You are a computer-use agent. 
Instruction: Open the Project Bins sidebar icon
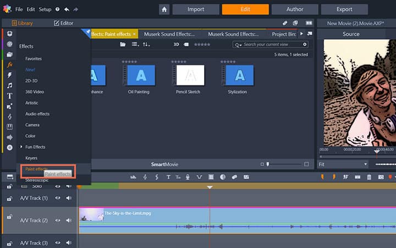(9, 34)
